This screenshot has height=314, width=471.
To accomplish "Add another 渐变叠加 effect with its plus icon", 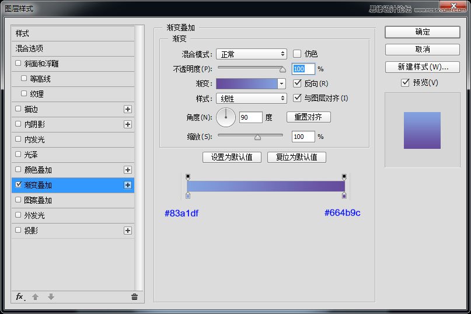I will (128, 185).
